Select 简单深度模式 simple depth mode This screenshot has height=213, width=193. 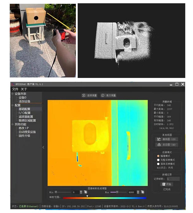(158, 164)
